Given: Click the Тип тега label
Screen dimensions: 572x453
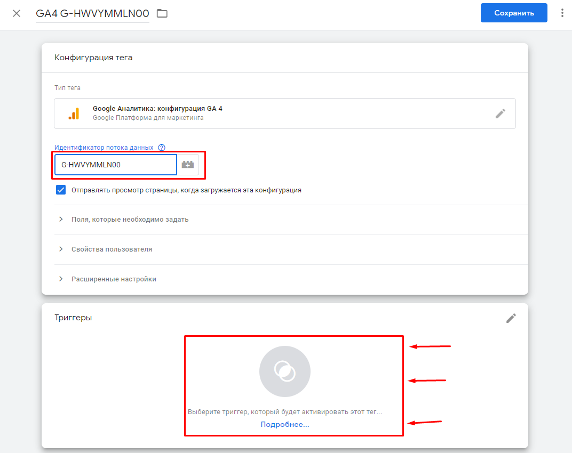Looking at the screenshot, I should point(67,88).
